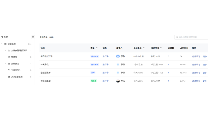Open record count 9 for 一天多次
Screen dimensions: 208x117
(x=168, y=64)
